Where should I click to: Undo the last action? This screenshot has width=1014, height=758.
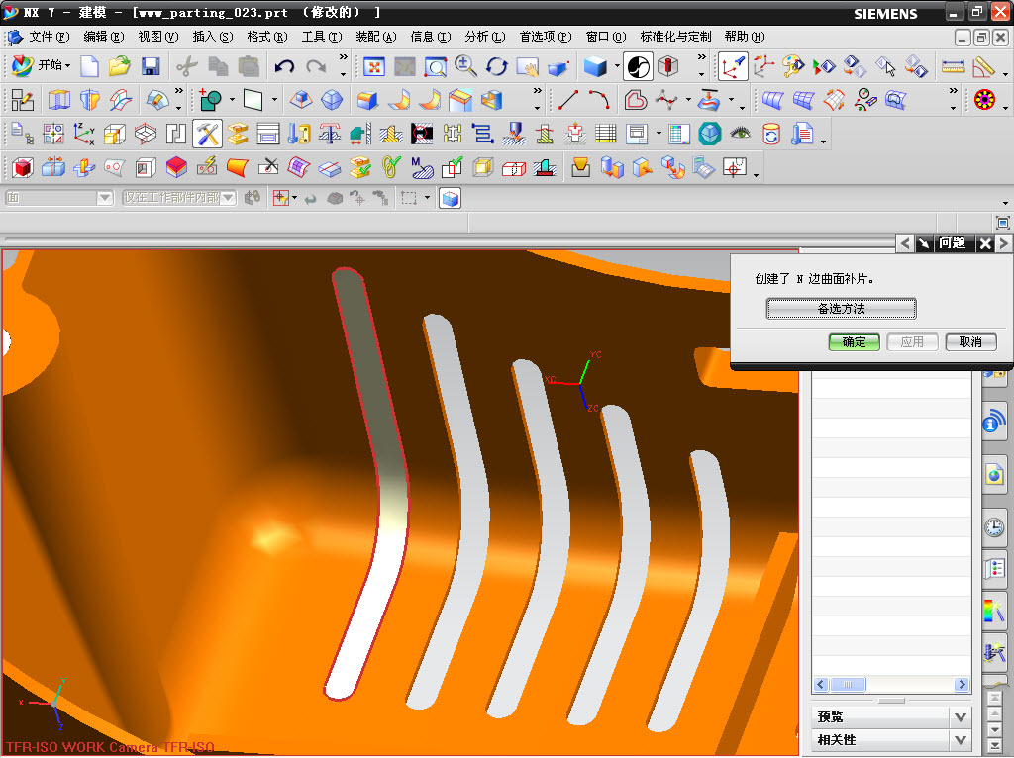[x=284, y=66]
